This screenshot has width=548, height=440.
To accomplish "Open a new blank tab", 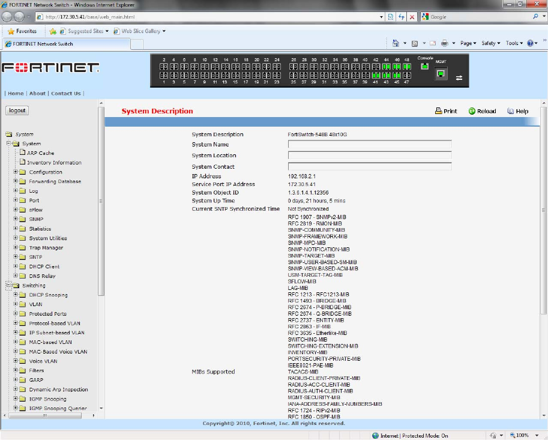I will [x=137, y=44].
